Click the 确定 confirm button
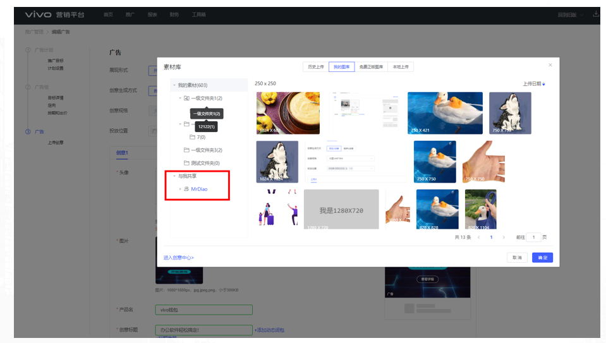Viewport: 606px width, 343px height. coord(542,258)
